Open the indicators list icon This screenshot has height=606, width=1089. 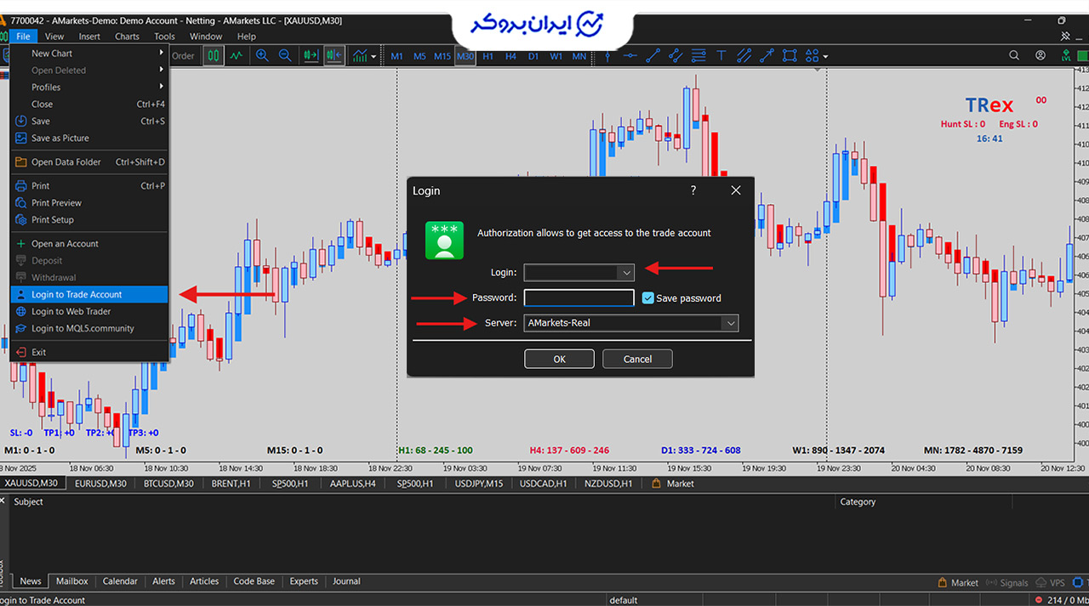pyautogui.click(x=361, y=56)
